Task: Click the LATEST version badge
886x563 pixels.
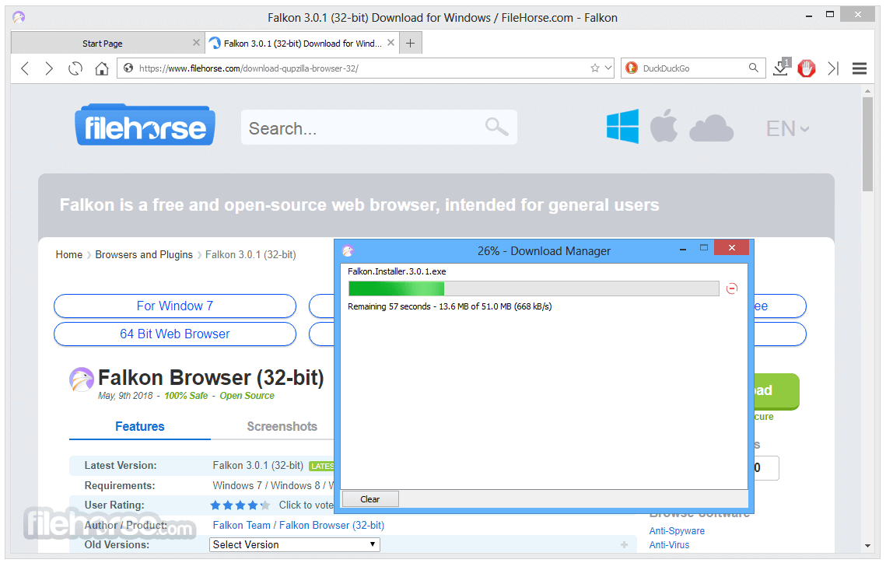Action: [321, 466]
